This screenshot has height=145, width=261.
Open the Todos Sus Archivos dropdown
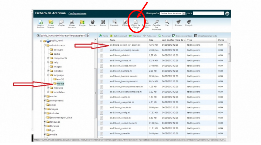[x=173, y=14]
